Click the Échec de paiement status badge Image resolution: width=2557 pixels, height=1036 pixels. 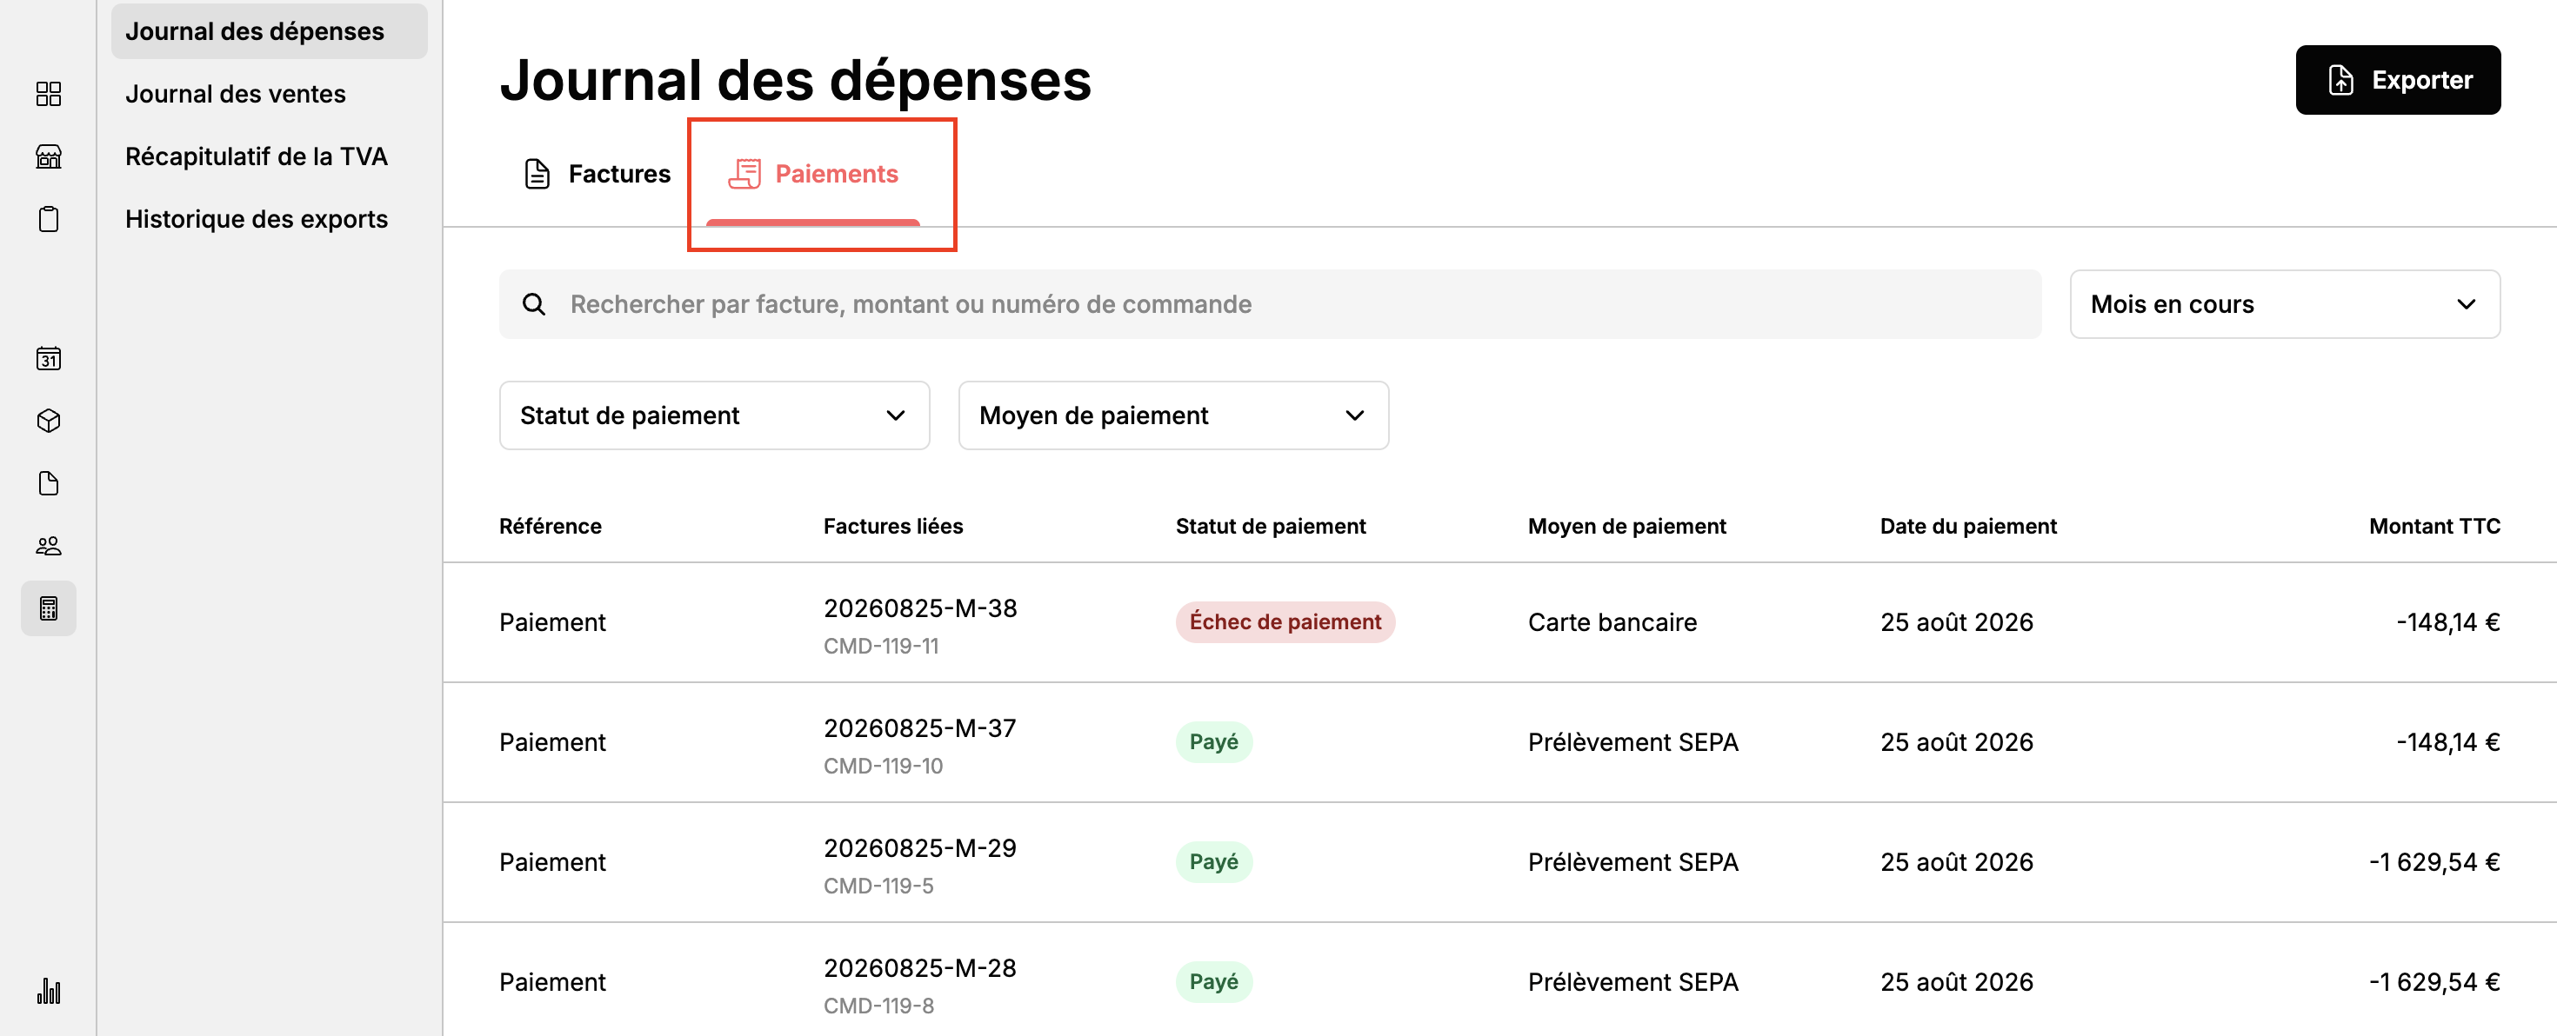click(1285, 622)
